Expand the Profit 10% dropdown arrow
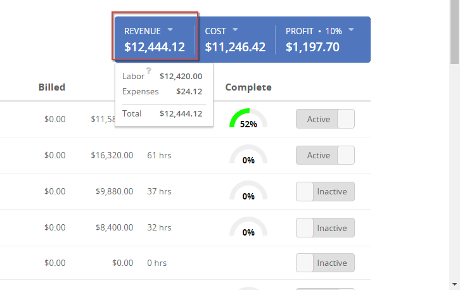460x290 pixels. tap(351, 30)
